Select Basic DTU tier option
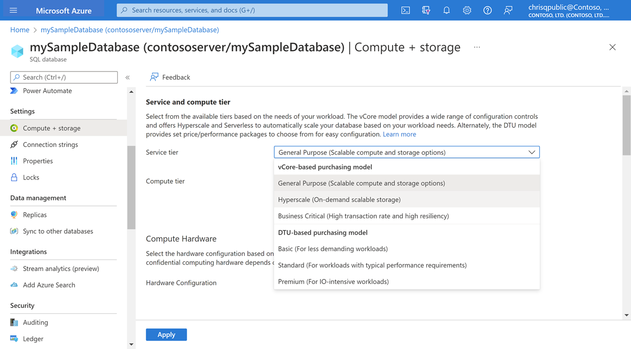 click(333, 248)
